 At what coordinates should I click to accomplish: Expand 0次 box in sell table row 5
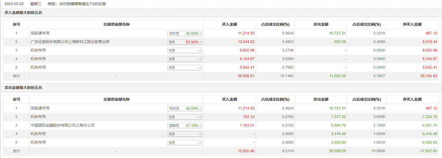(x=185, y=143)
